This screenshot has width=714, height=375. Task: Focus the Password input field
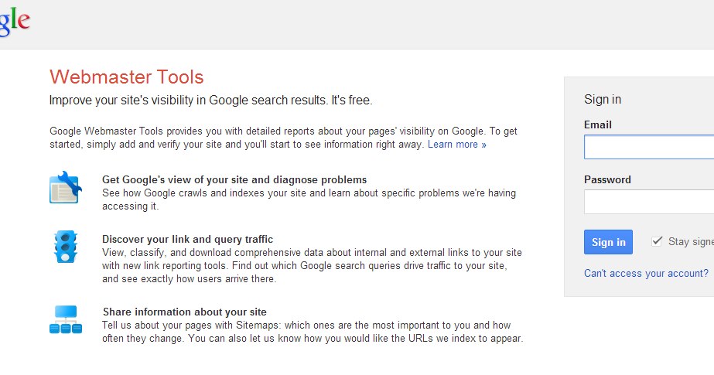[x=649, y=202]
